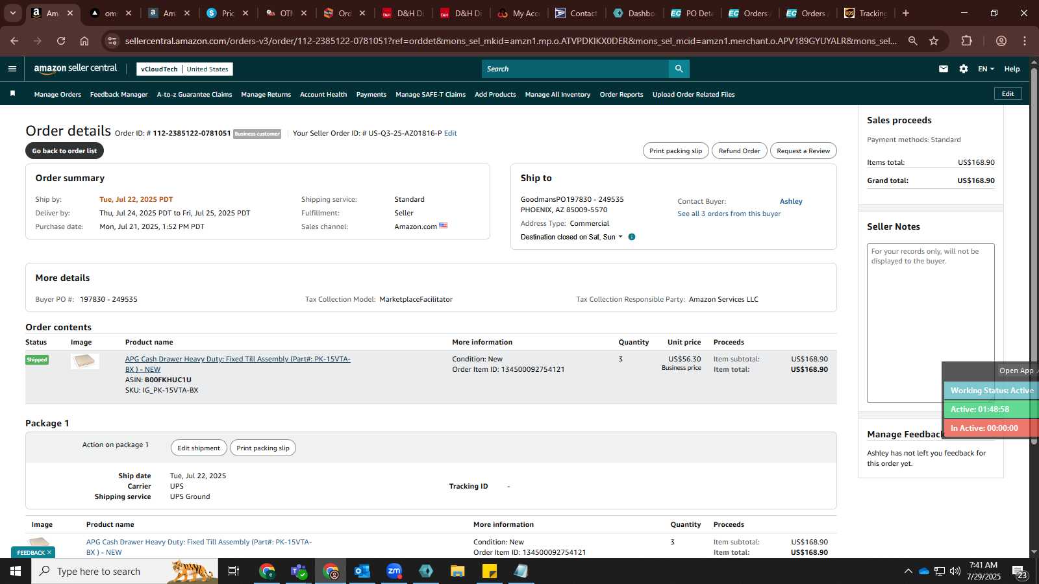This screenshot has height=584, width=1039.
Task: Switch to the PO Details browser tab
Action: (692, 13)
